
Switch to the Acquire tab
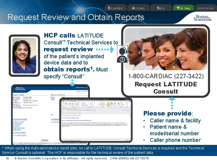(x=138, y=8)
